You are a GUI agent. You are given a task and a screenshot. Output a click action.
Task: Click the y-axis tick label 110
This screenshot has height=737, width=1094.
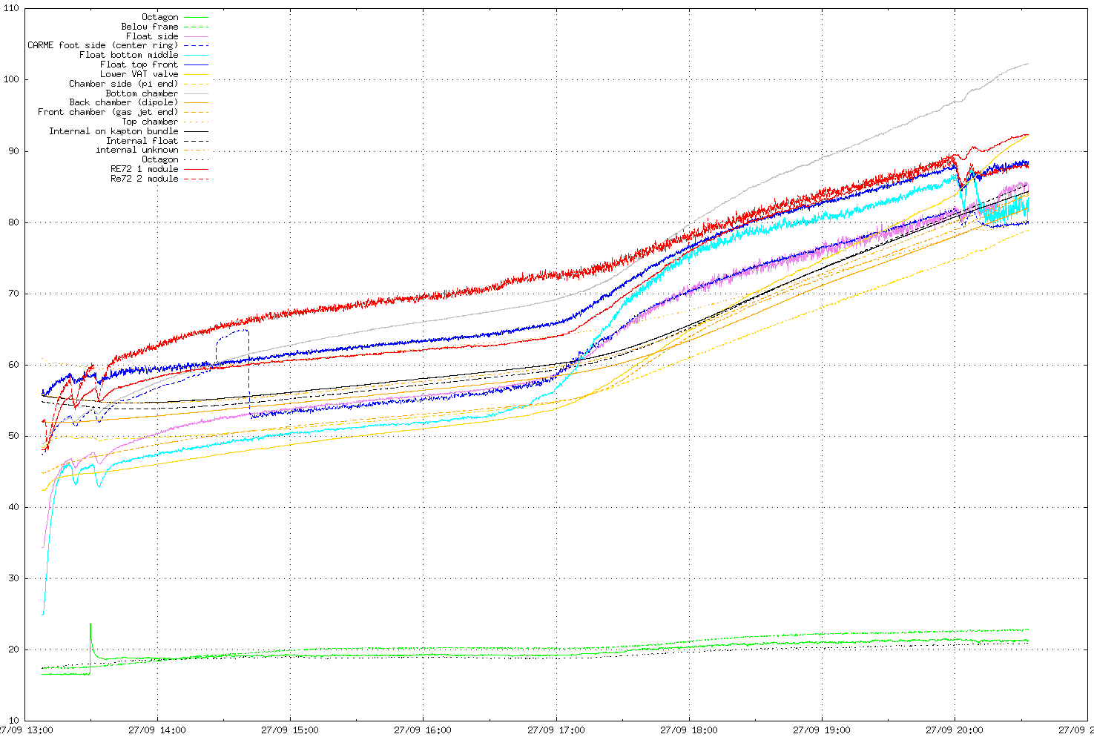click(12, 8)
